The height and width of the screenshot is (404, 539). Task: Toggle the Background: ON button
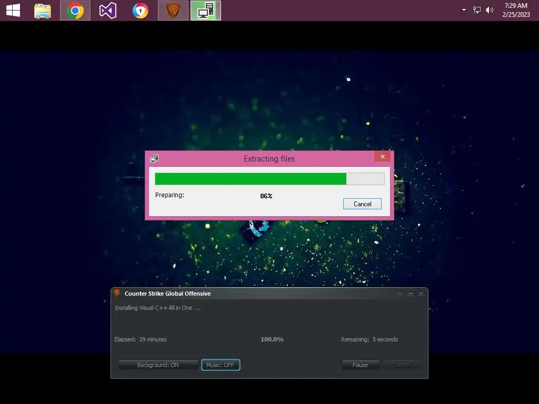[x=158, y=365]
